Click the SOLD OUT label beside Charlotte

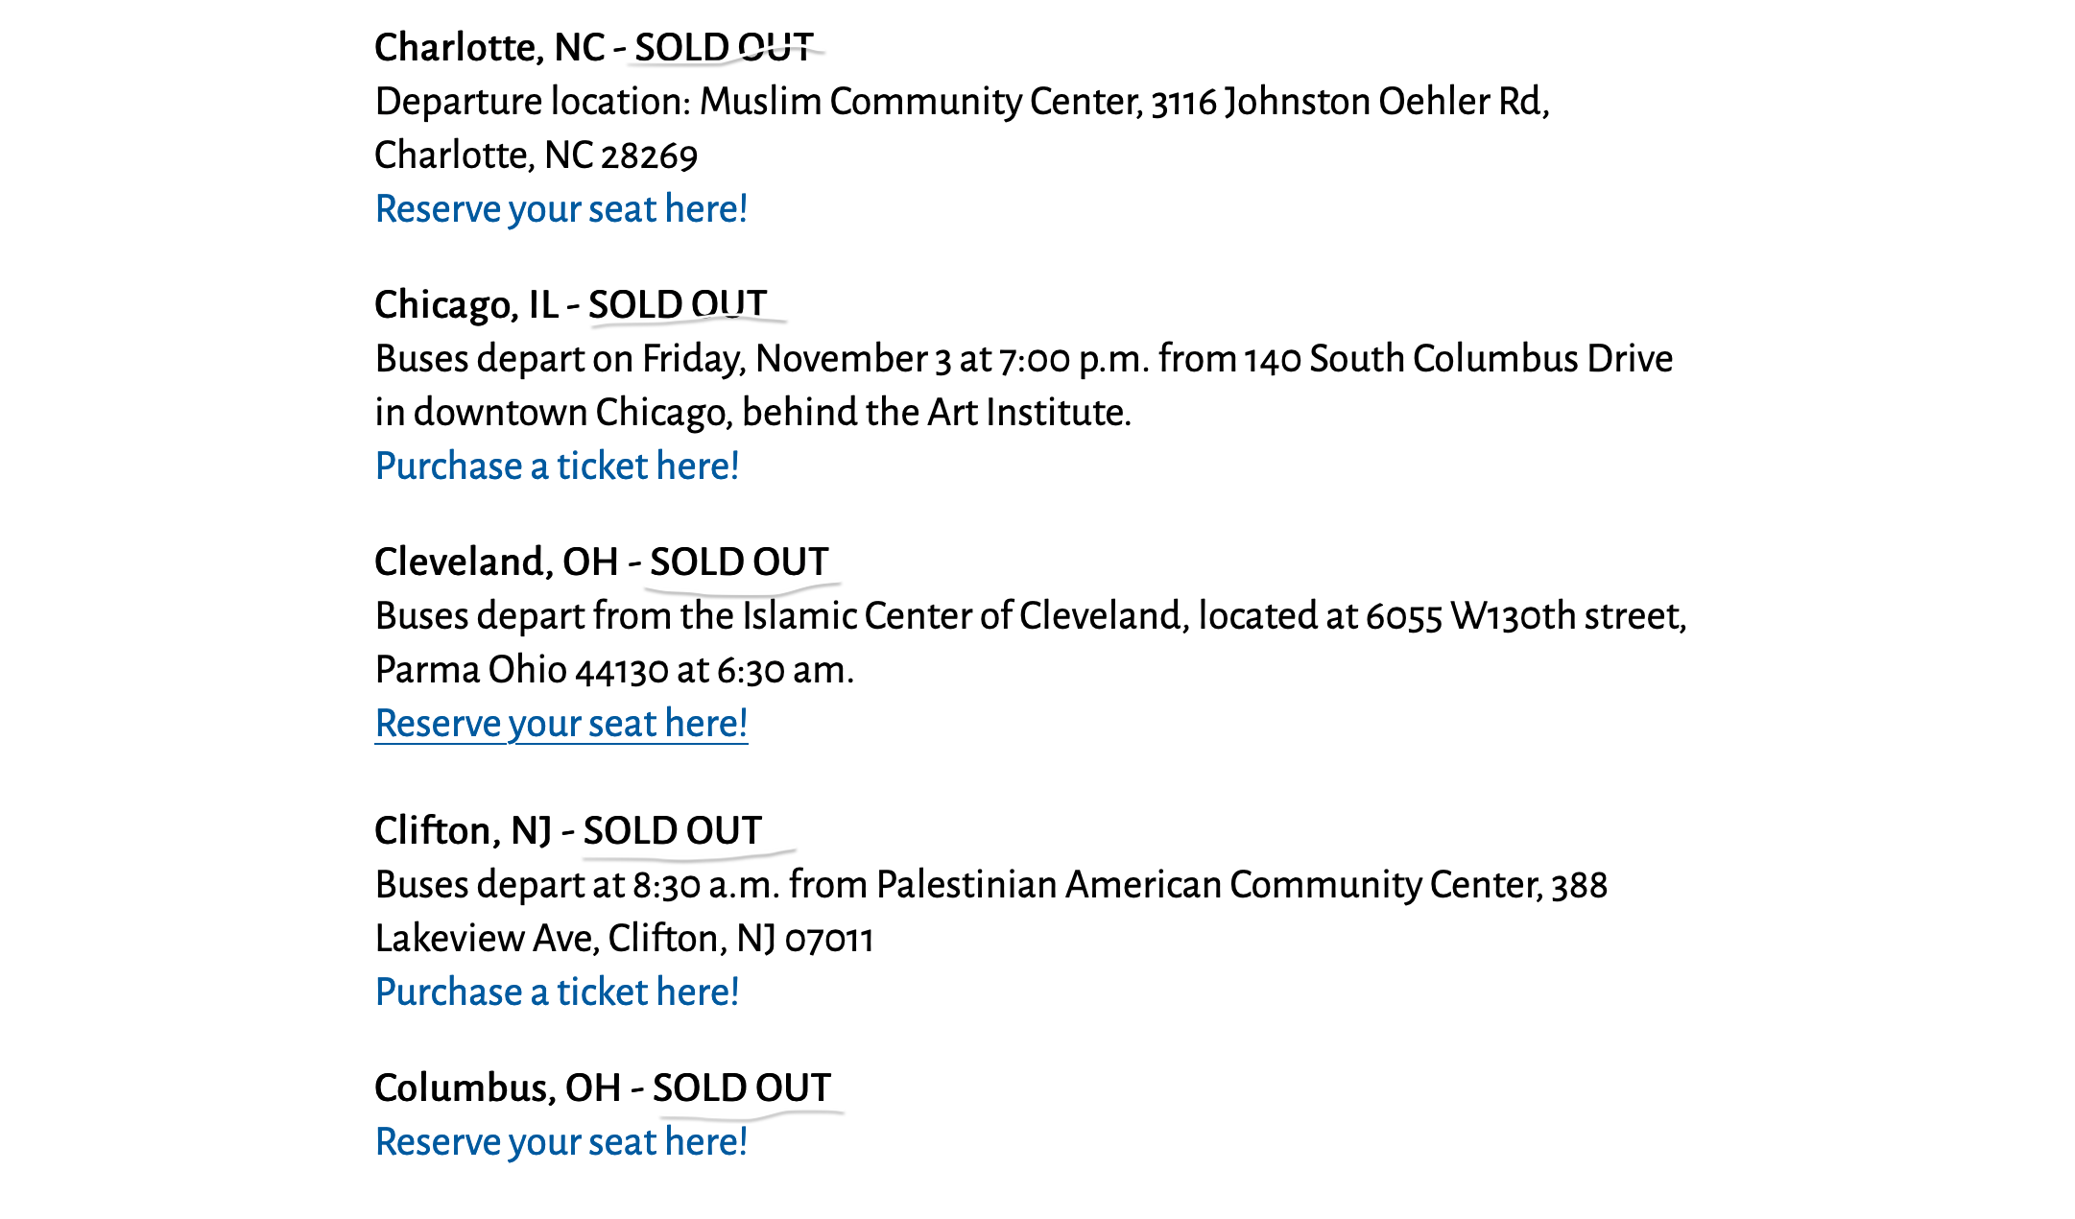pyautogui.click(x=724, y=48)
